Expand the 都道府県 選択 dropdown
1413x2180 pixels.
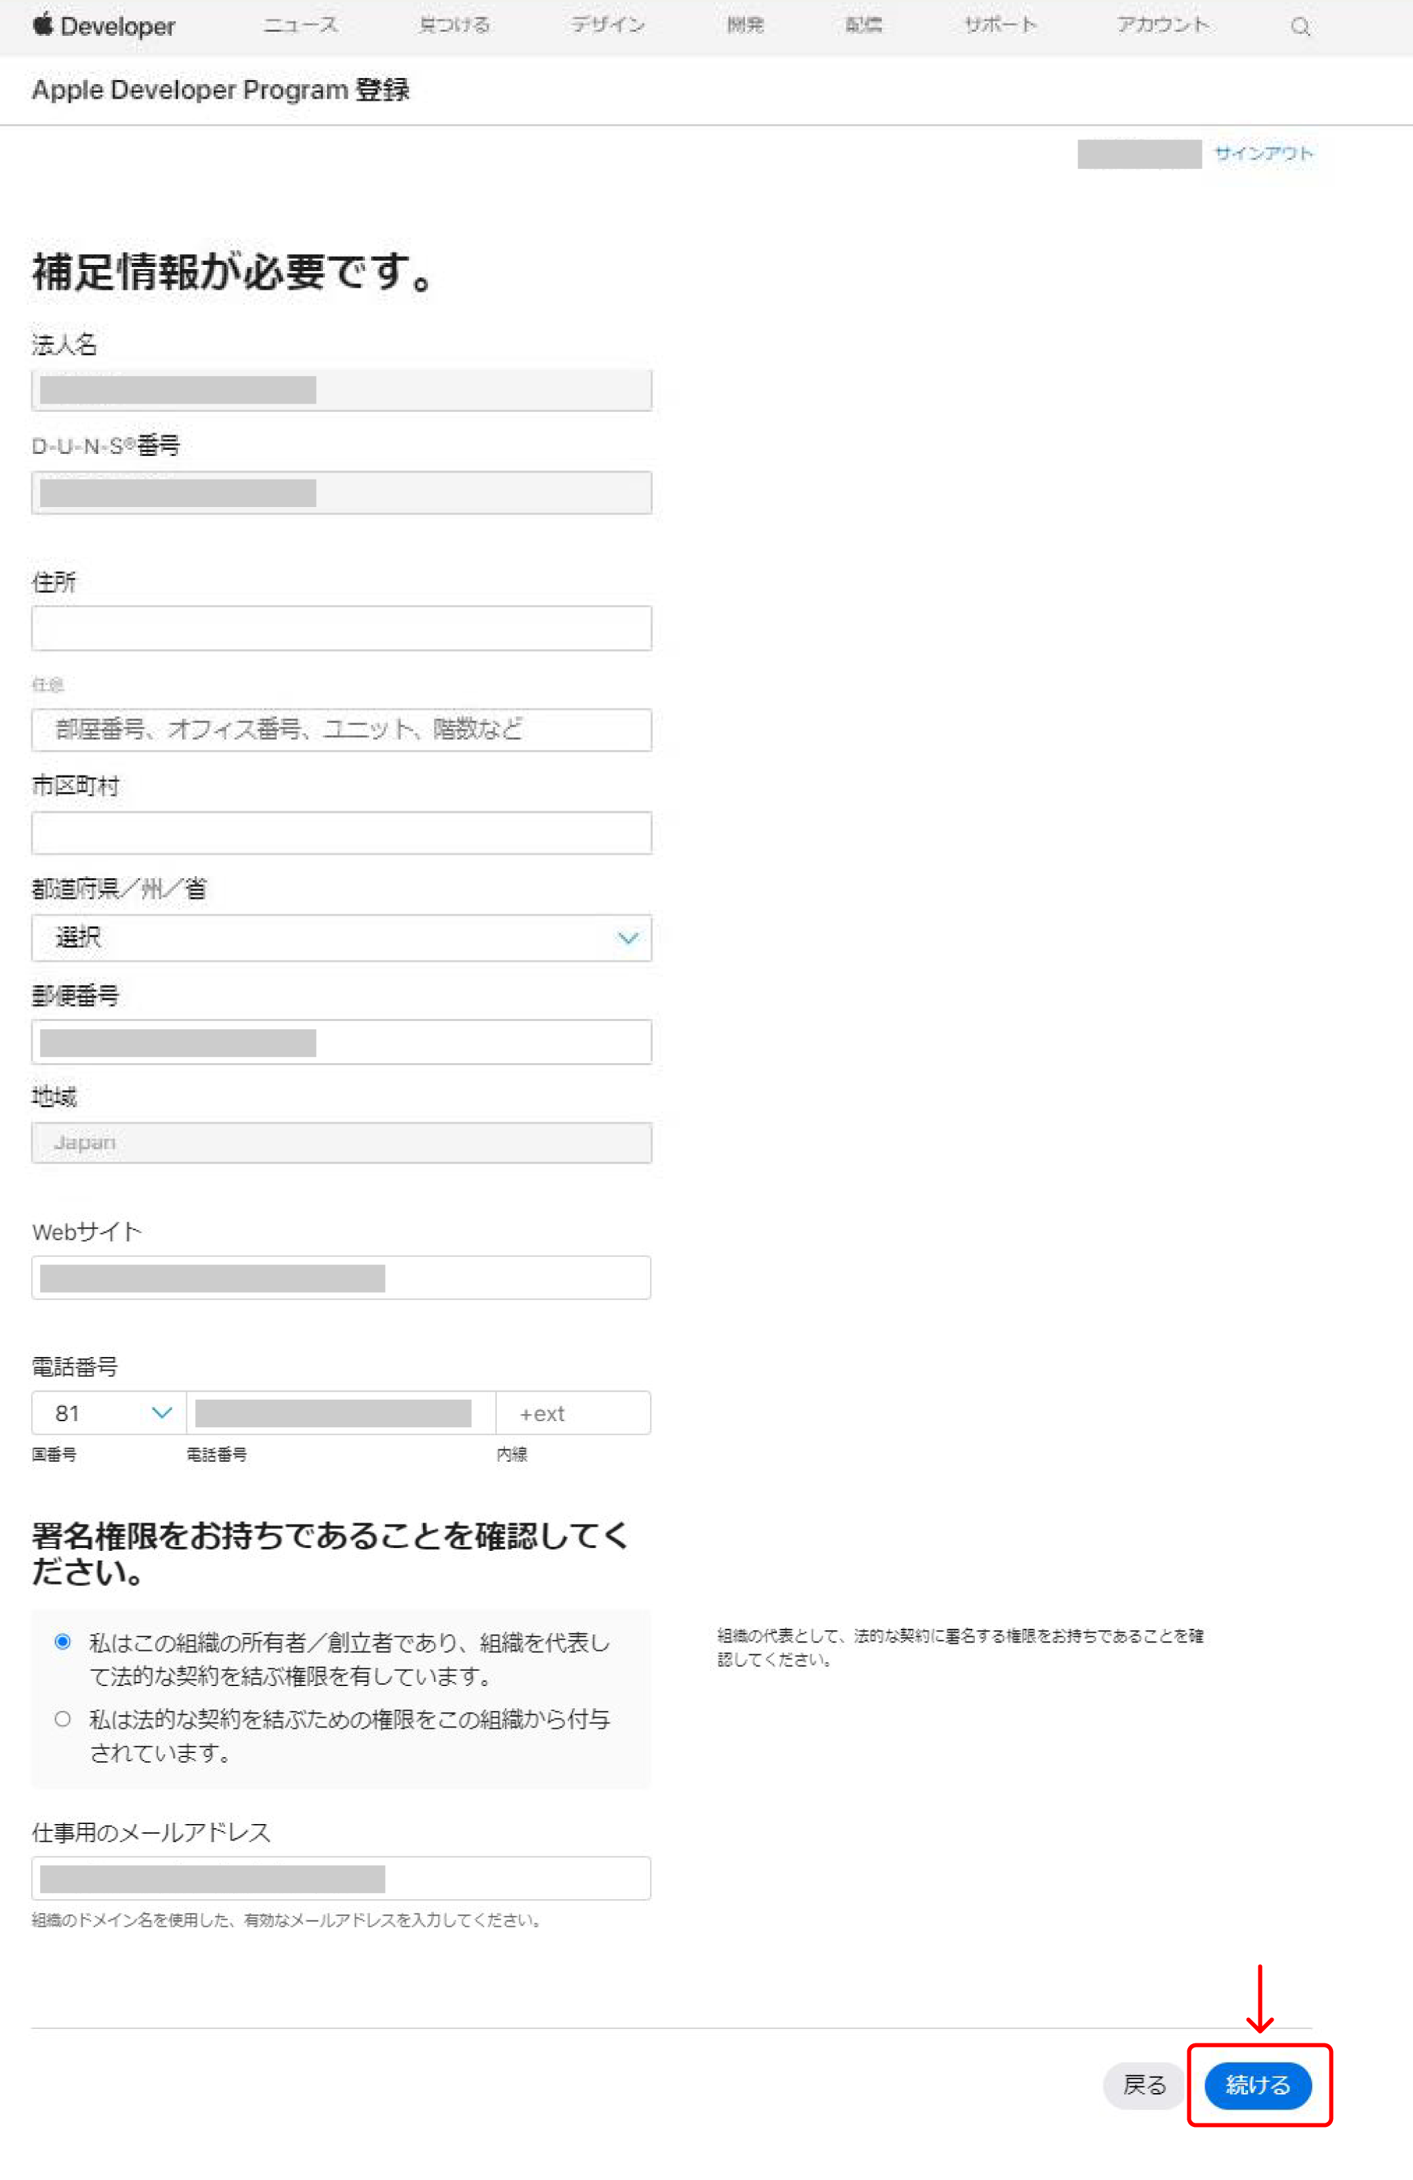[x=341, y=937]
